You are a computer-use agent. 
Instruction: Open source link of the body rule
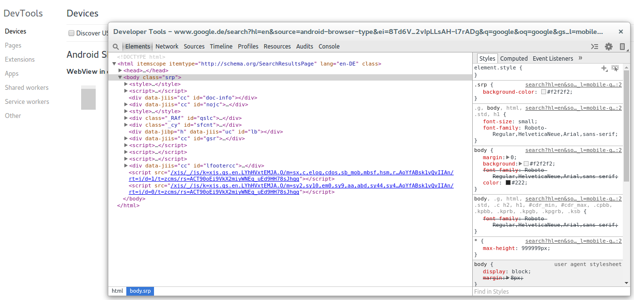(573, 150)
